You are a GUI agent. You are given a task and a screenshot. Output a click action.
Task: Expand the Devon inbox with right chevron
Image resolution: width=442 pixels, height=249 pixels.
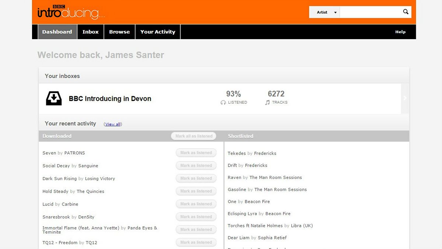coord(405,98)
